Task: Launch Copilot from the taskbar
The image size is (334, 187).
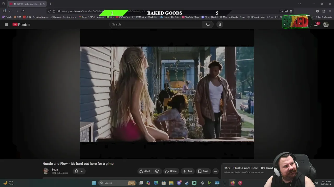Action: pyautogui.click(x=148, y=183)
